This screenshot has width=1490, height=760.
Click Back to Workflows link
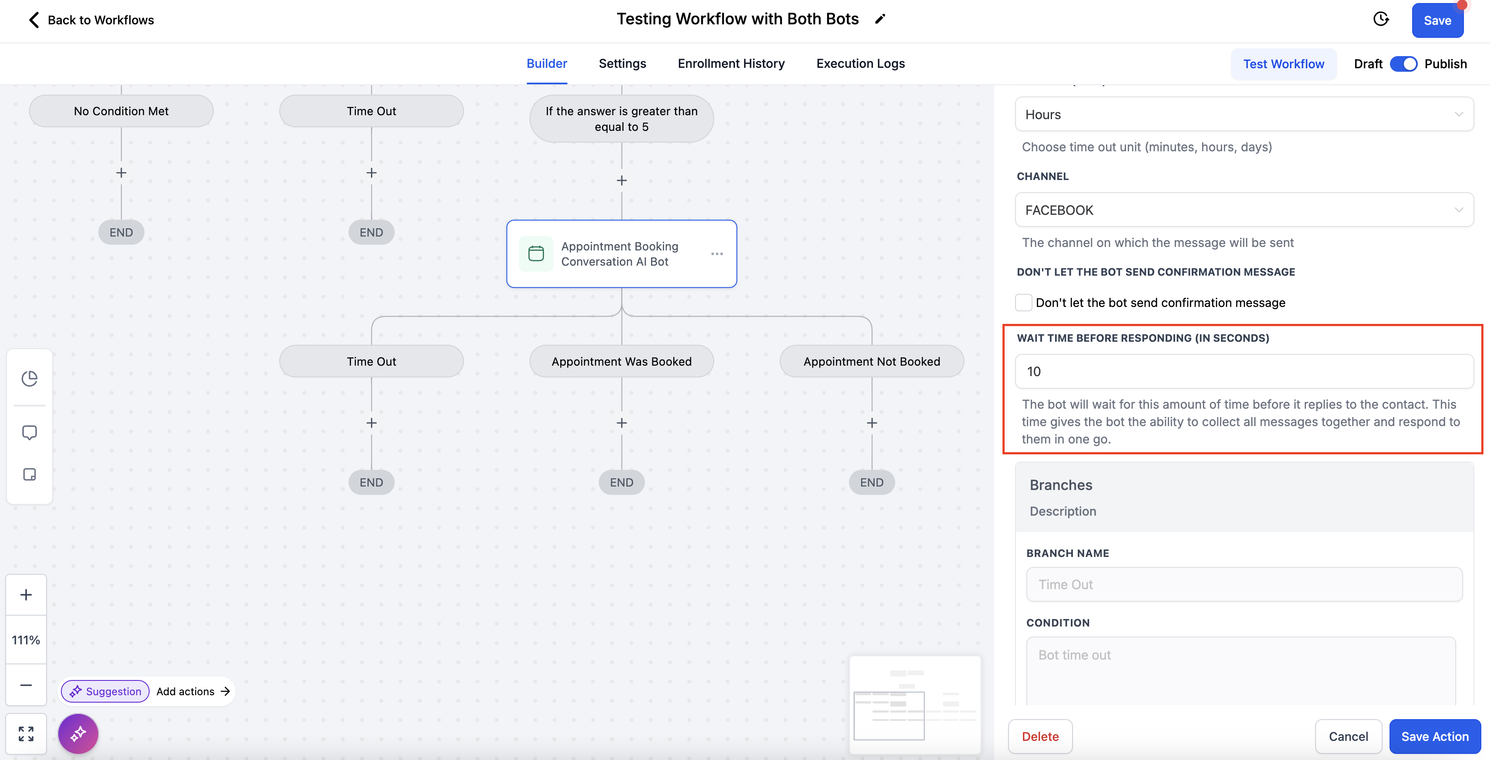(100, 20)
